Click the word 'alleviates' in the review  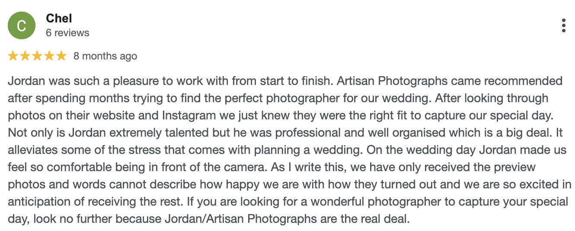[32, 150]
